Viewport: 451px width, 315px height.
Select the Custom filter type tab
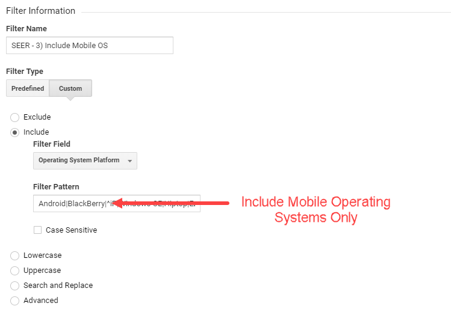70,88
